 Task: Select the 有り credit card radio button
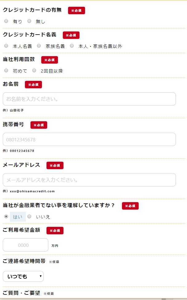coord(6,21)
